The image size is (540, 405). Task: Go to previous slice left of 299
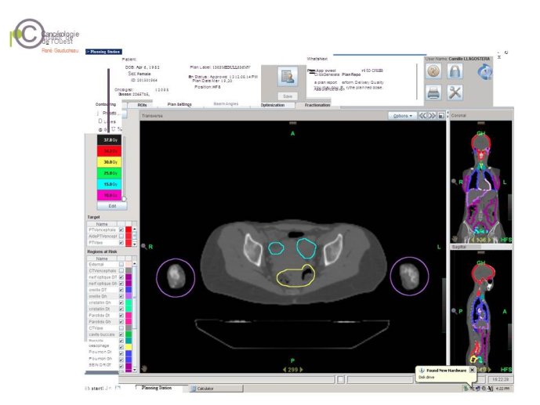pos(284,370)
